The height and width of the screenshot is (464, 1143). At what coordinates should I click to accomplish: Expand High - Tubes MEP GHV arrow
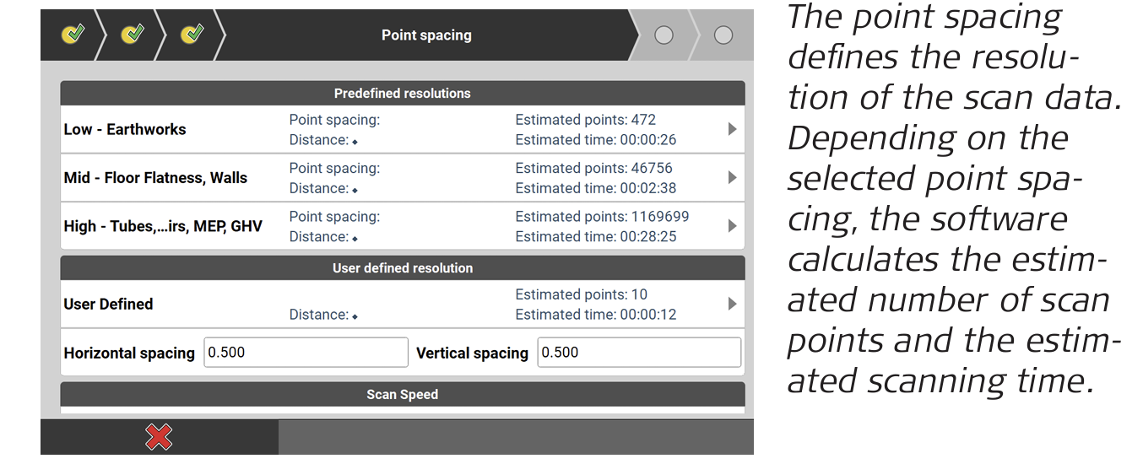(732, 226)
